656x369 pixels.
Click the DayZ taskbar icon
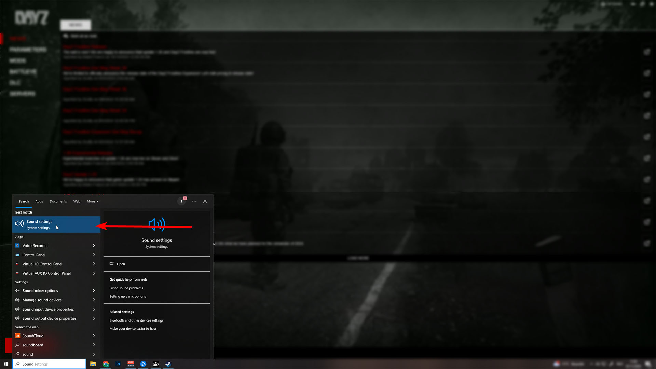click(156, 364)
